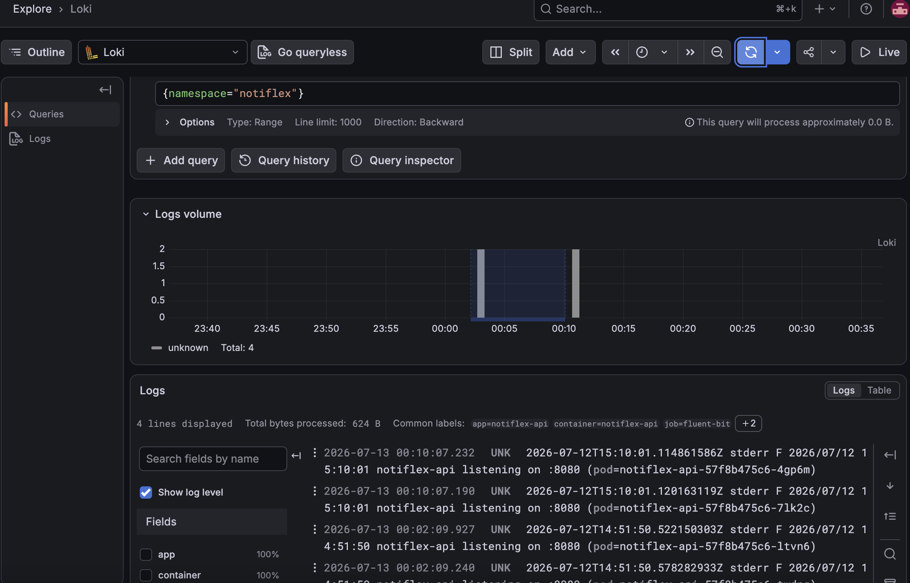Click the 00:03 log volume bar
910x583 pixels.
coord(481,283)
